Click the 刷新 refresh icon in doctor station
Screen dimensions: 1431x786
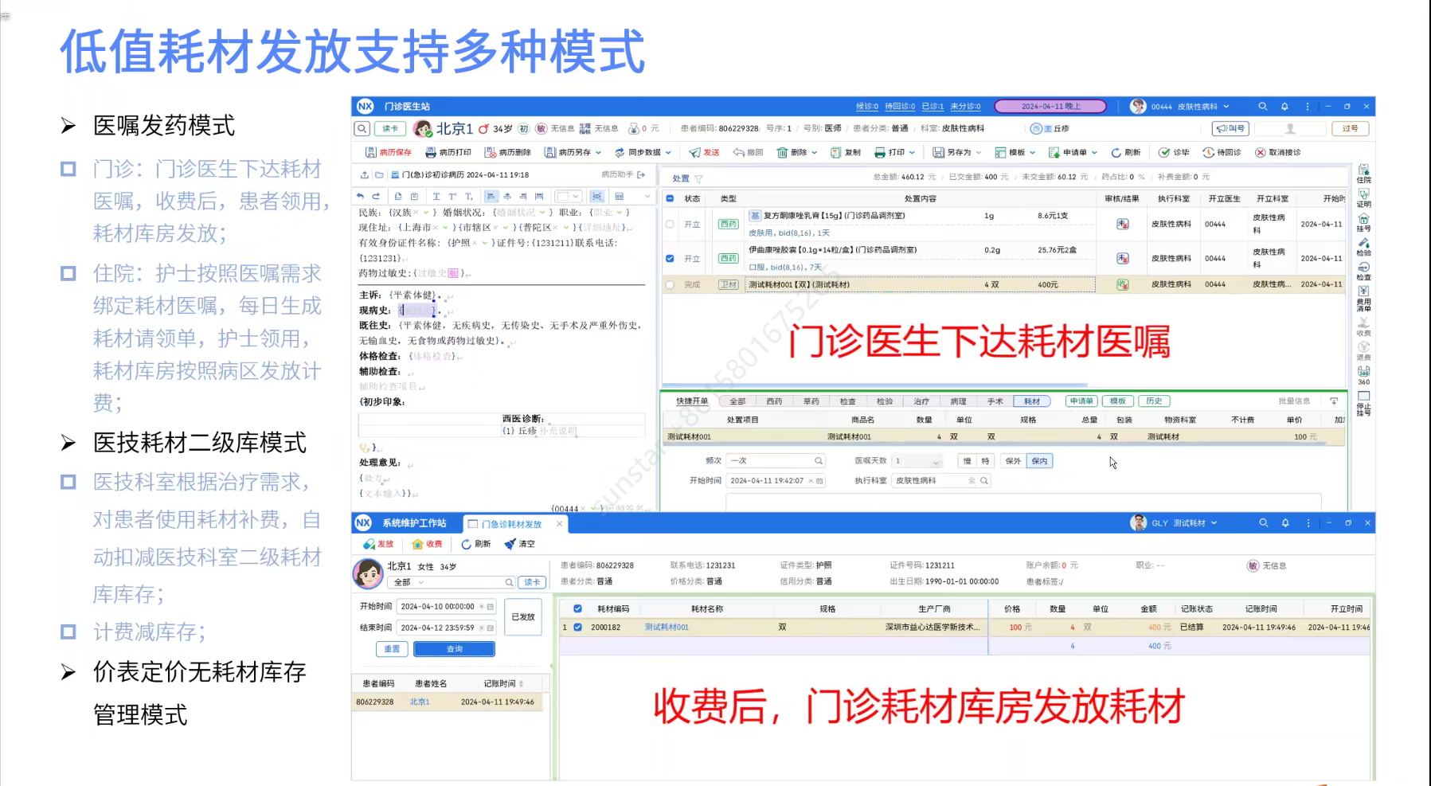click(x=1116, y=152)
